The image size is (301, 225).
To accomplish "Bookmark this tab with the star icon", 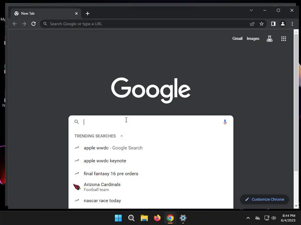I will coord(261,24).
